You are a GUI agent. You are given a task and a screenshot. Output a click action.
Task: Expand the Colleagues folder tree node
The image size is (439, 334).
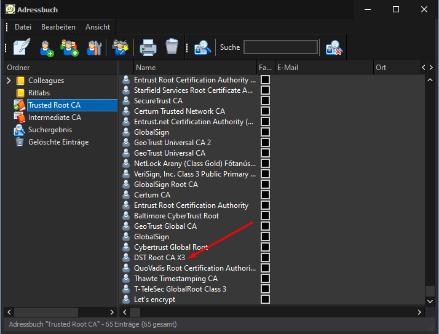click(9, 81)
